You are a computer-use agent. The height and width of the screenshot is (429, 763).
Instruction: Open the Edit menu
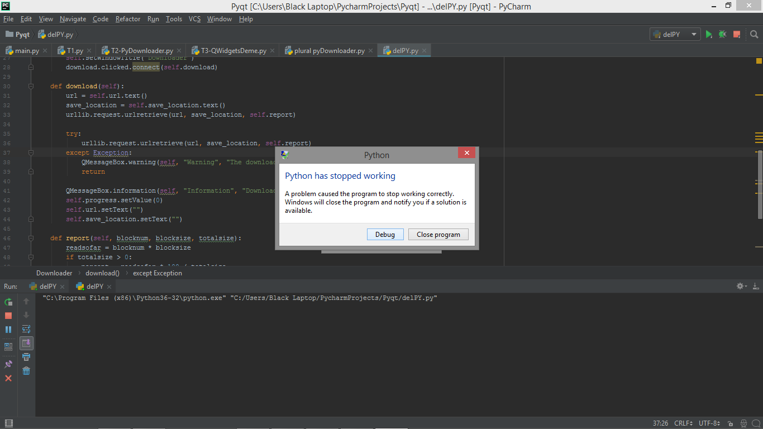click(26, 19)
